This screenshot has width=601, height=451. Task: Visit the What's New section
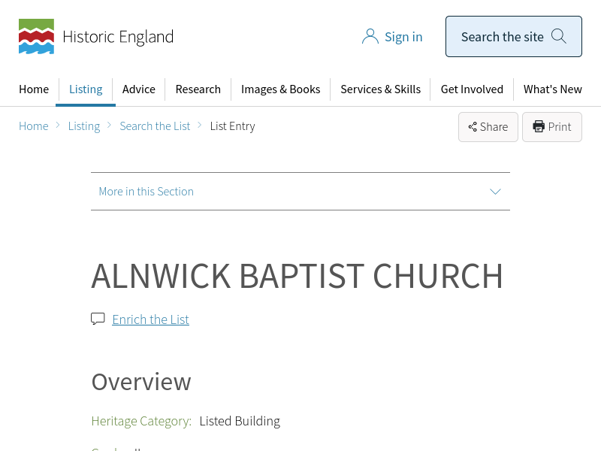(552, 89)
